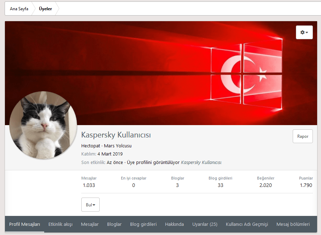Image resolution: width=321 pixels, height=235 pixels.
Task: Open the Mesajlar tab
Action: 90,224
